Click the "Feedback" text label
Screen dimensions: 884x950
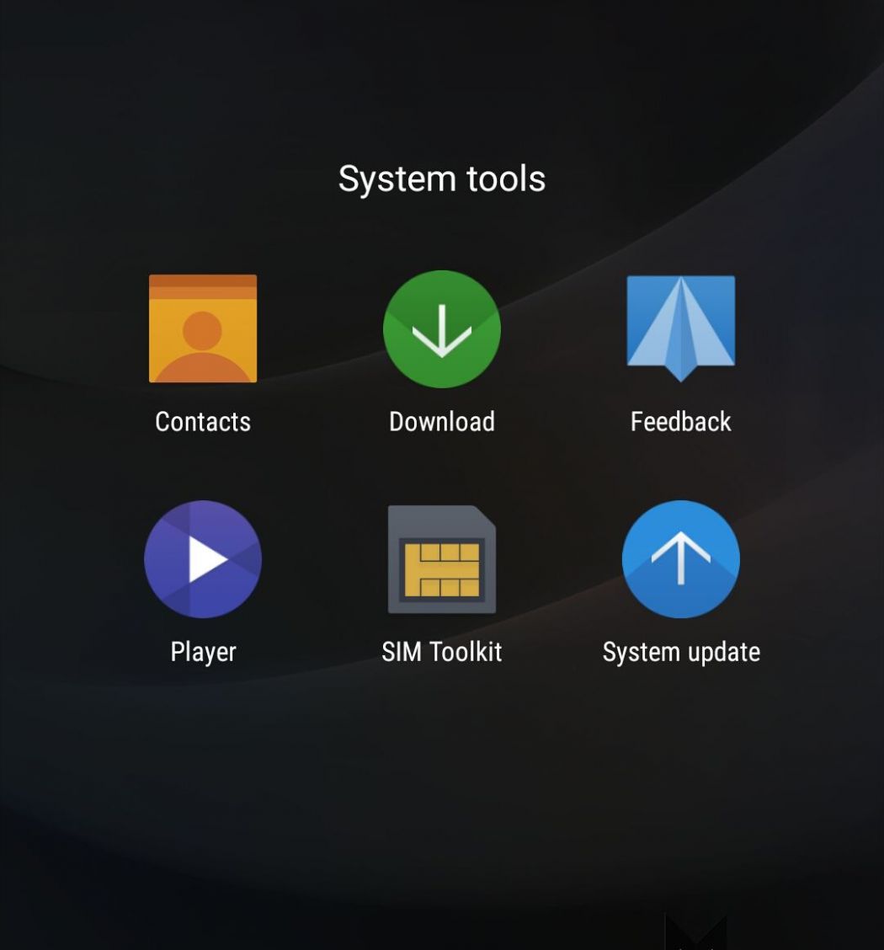(680, 422)
